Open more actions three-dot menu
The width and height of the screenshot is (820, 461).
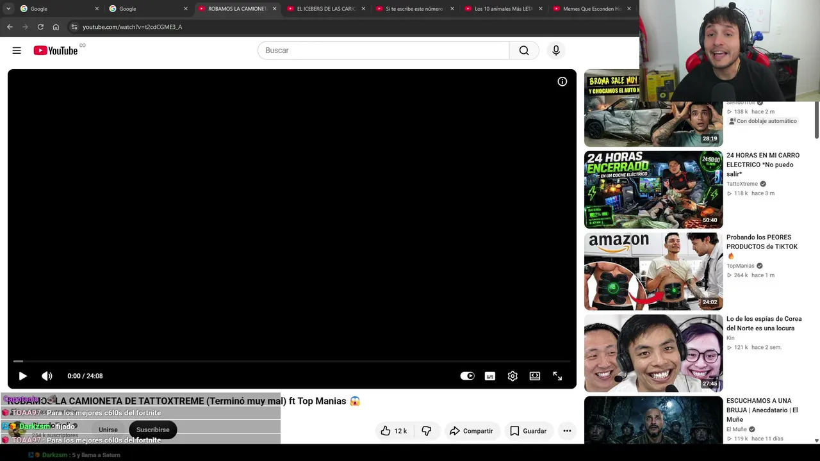[567, 431]
